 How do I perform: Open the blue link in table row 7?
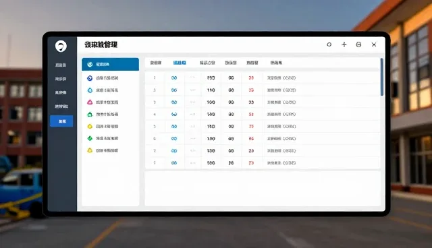tap(174, 151)
